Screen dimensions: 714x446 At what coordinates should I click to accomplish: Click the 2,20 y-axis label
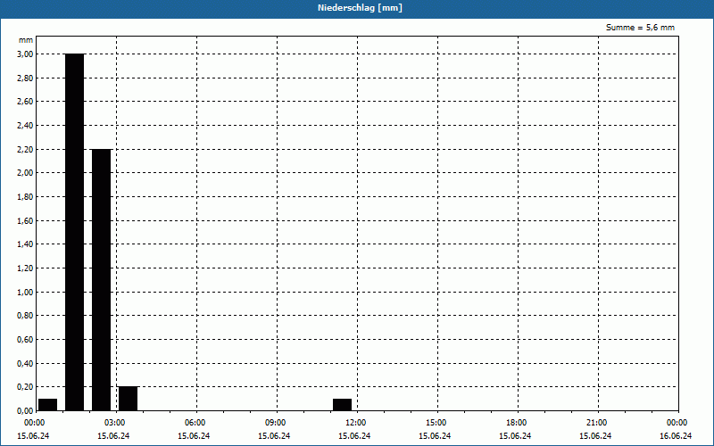pyautogui.click(x=25, y=149)
